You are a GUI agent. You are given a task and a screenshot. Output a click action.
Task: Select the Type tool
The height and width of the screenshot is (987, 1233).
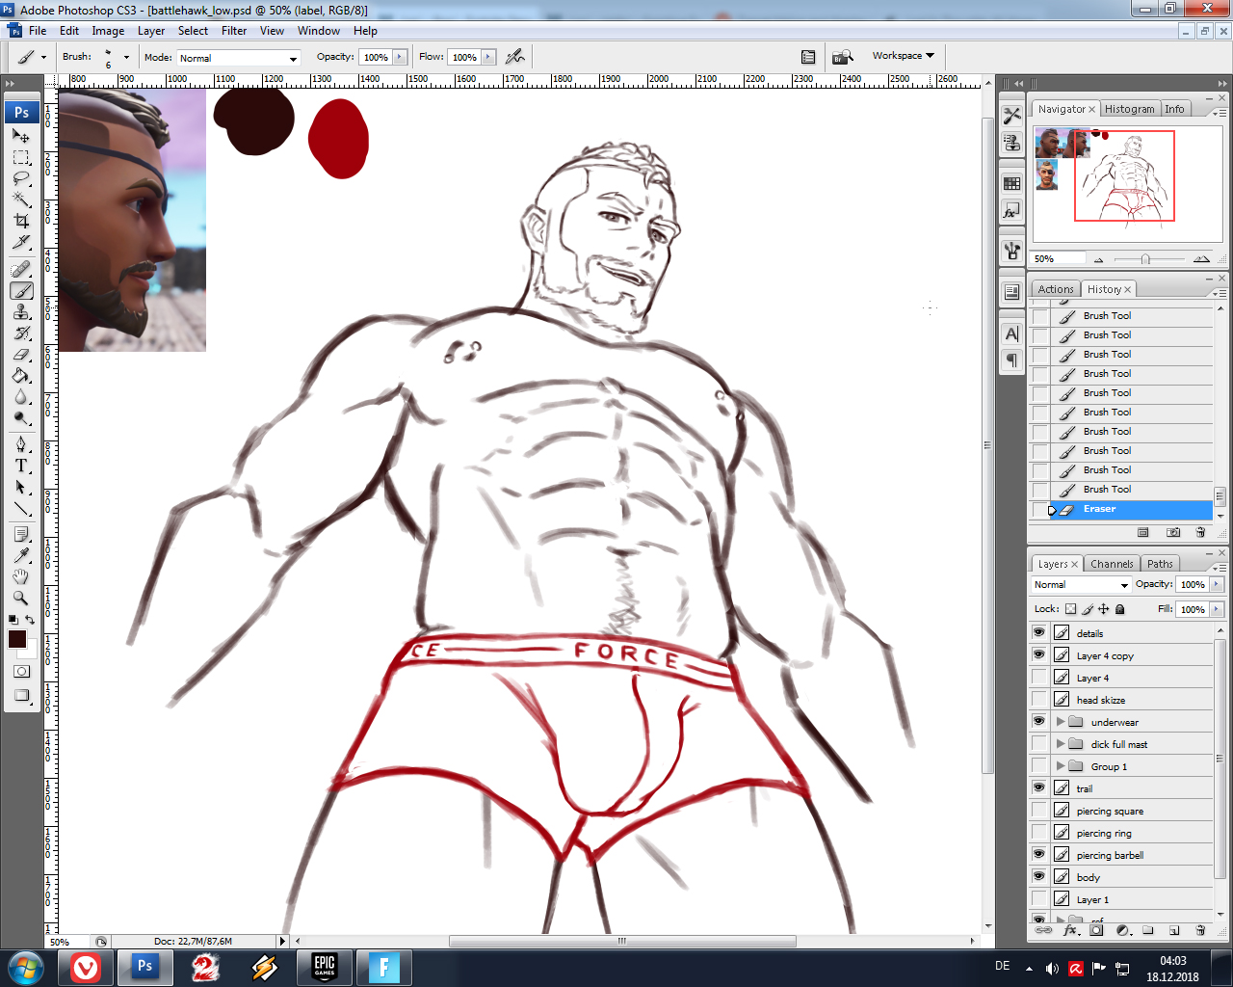click(21, 466)
